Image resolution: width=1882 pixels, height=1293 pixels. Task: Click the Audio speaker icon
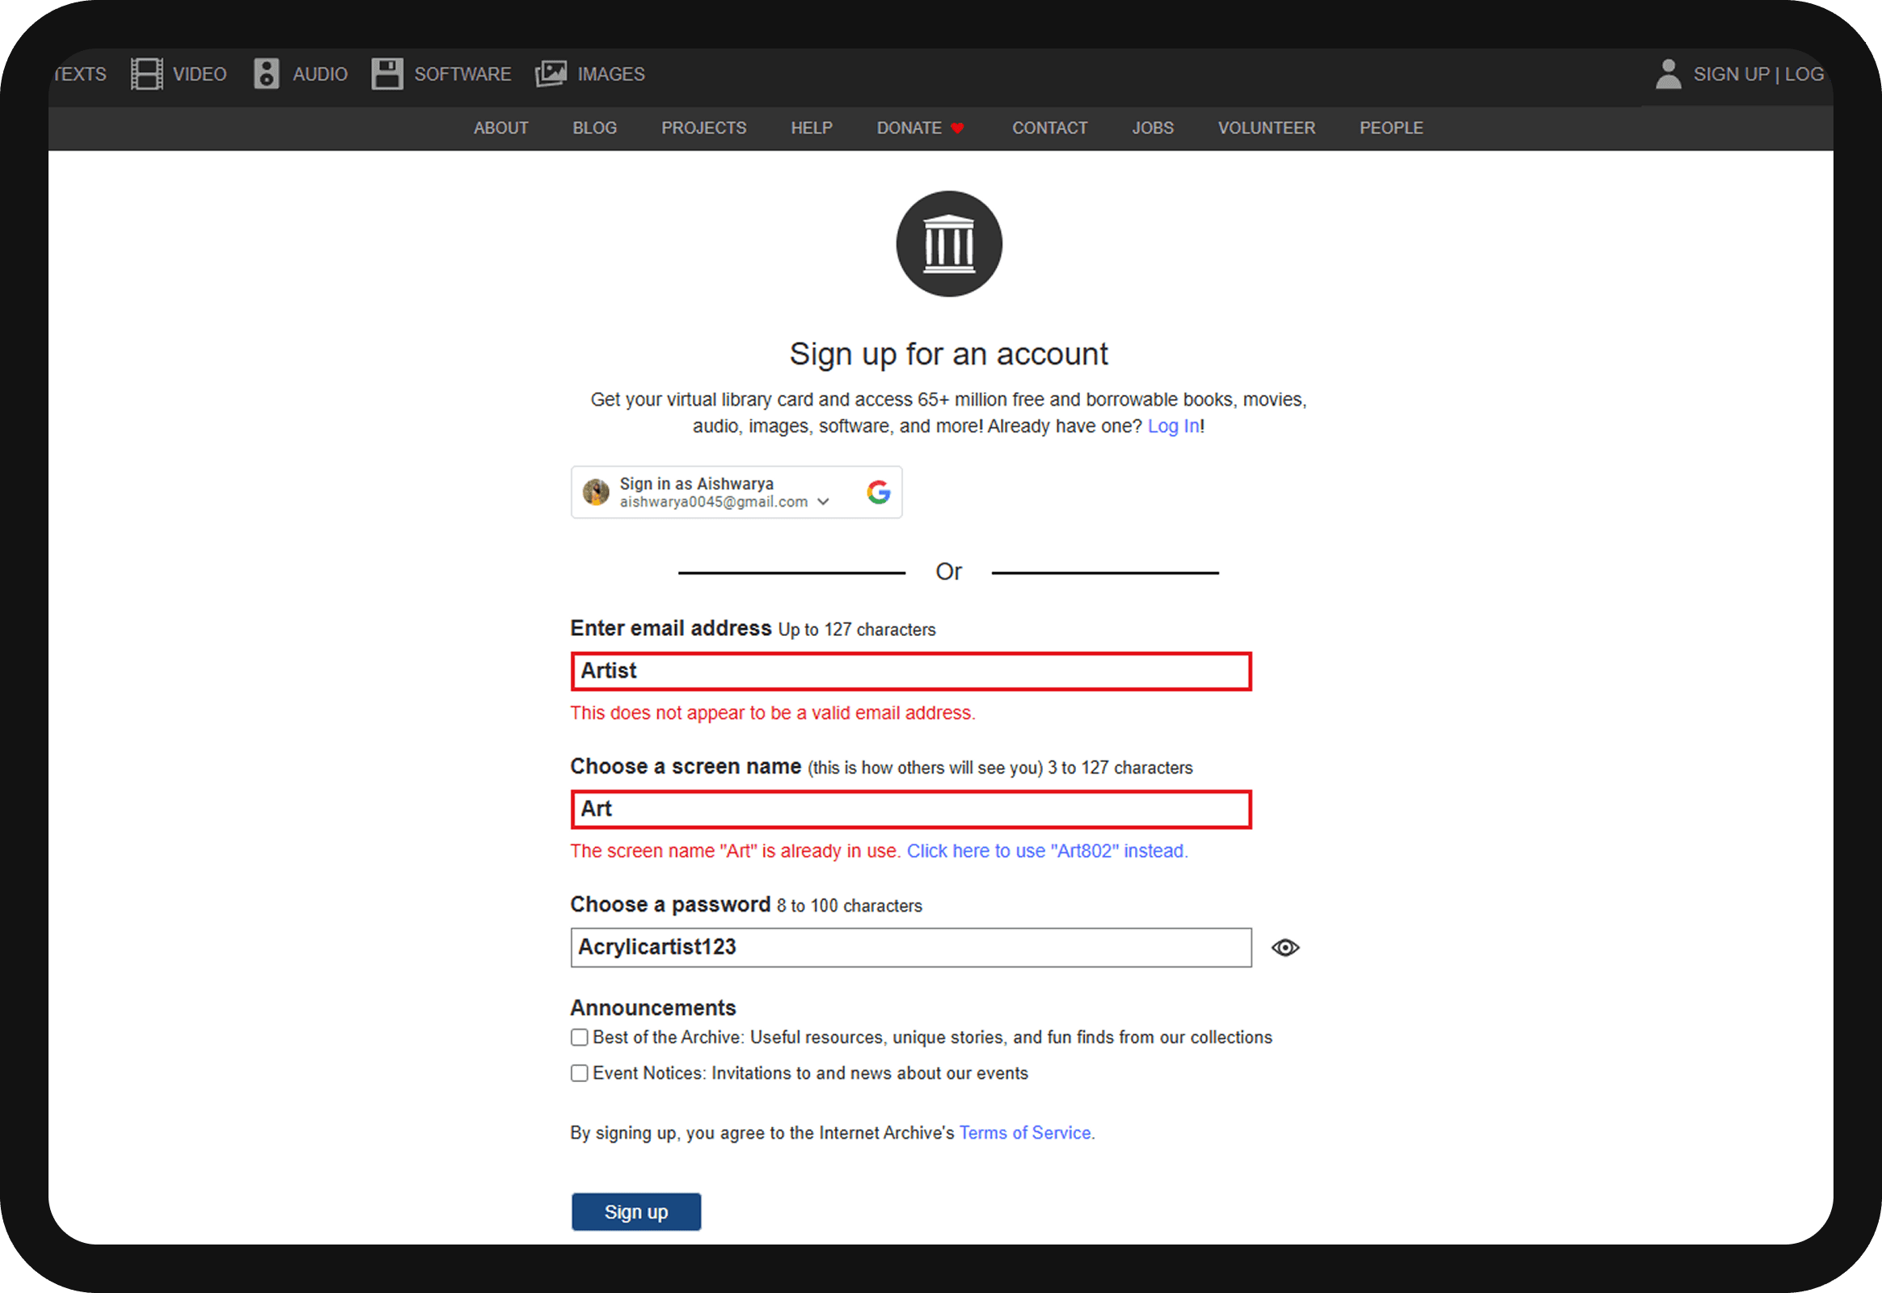267,74
